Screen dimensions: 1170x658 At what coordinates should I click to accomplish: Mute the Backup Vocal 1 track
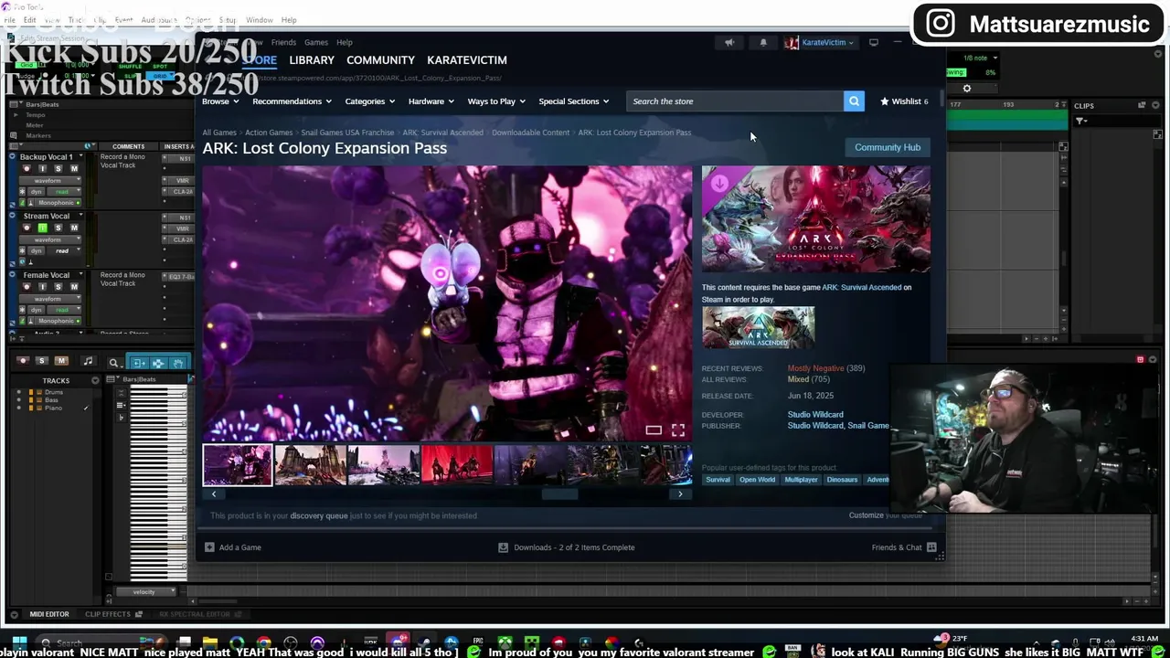tap(74, 169)
